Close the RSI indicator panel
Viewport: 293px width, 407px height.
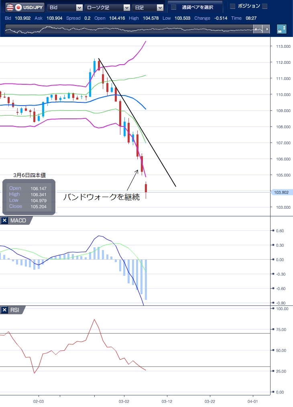coord(4,310)
